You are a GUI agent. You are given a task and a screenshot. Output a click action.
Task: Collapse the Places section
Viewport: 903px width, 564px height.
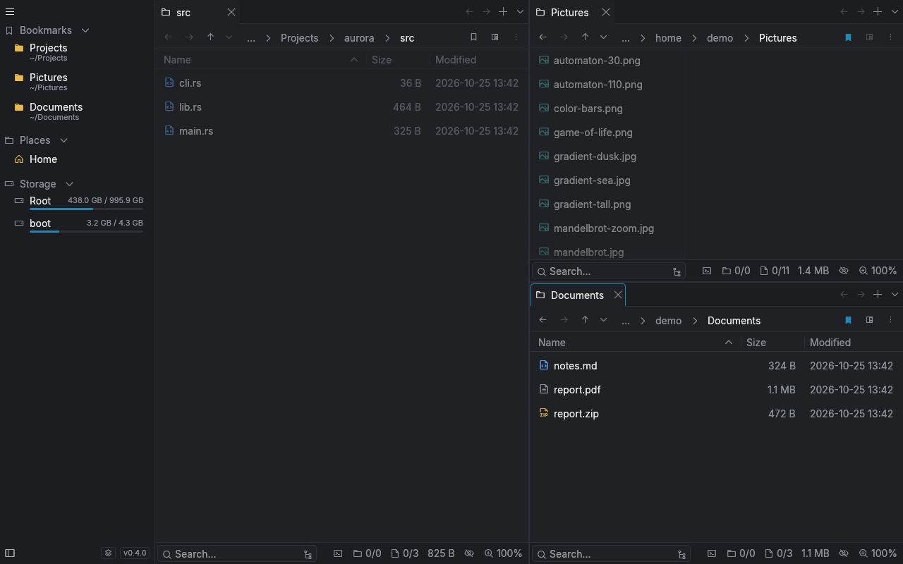coord(63,140)
